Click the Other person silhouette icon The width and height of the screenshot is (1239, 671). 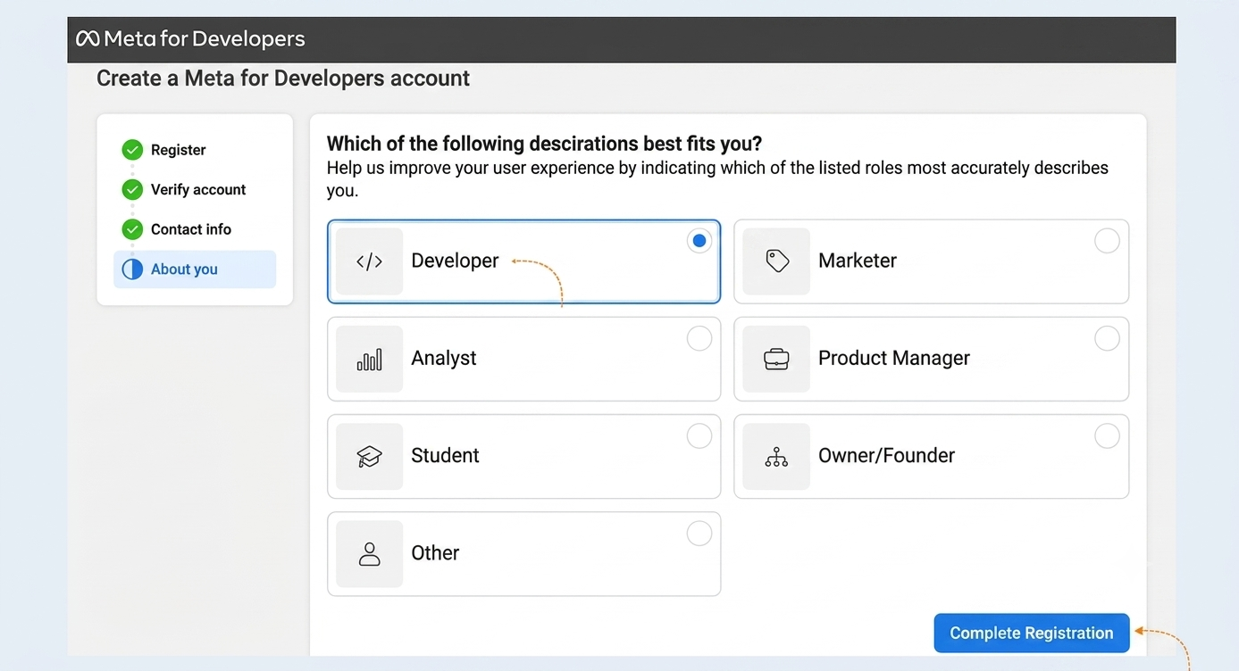coord(369,554)
